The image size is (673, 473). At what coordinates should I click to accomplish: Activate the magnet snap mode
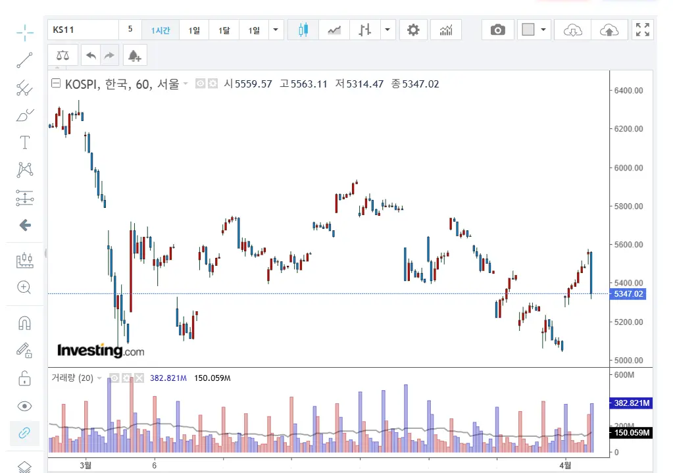[24, 323]
